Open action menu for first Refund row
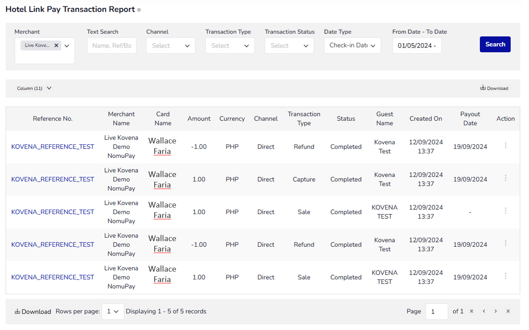The width and height of the screenshot is (529, 330). pos(505,145)
